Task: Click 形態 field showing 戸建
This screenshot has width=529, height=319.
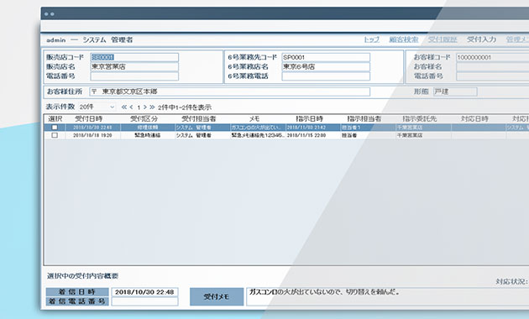Action: point(455,92)
